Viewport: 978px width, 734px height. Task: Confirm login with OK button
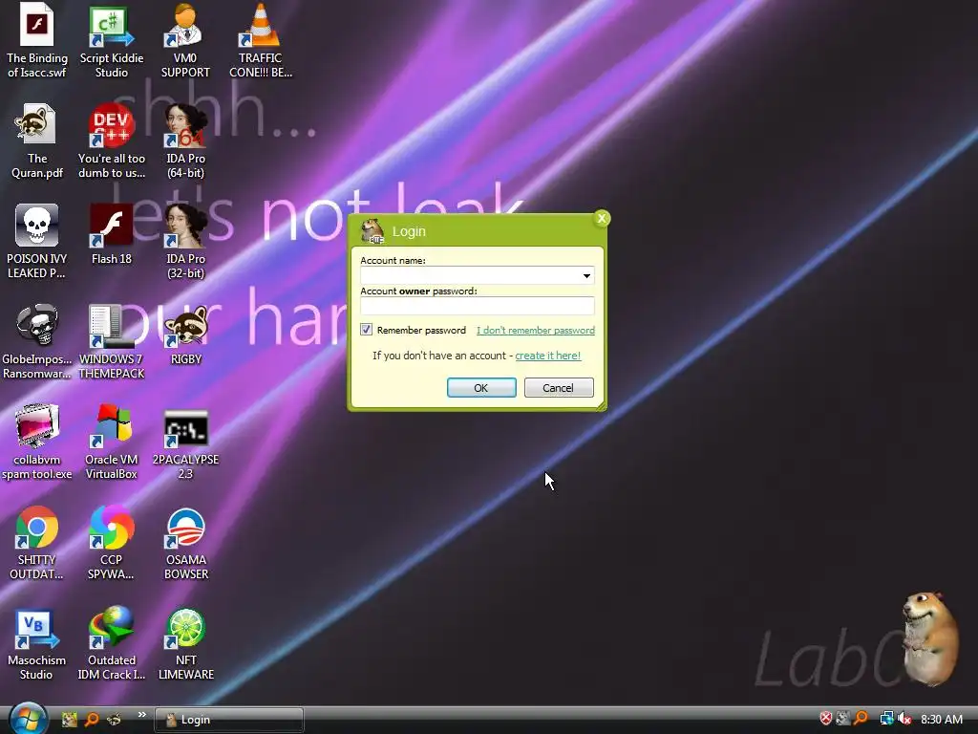click(x=481, y=388)
